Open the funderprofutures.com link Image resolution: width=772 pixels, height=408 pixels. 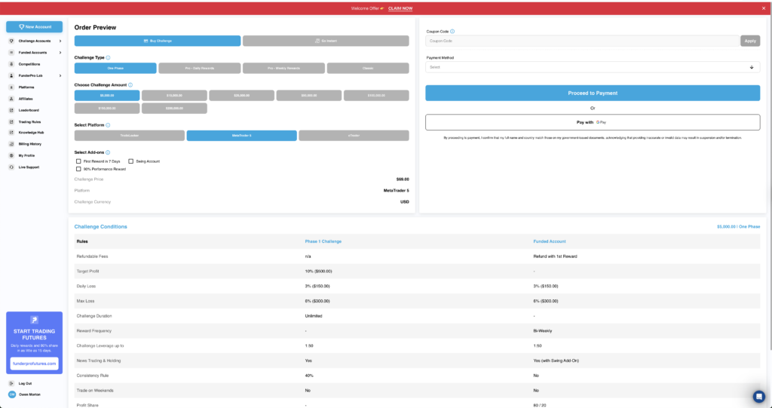34,364
